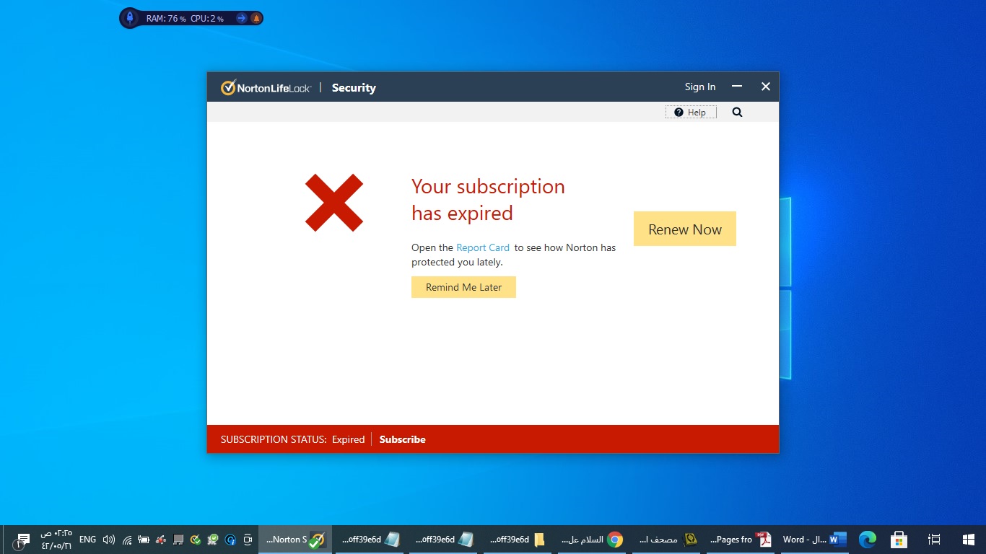Open Norton Help
Image resolution: width=986 pixels, height=554 pixels.
tap(691, 113)
